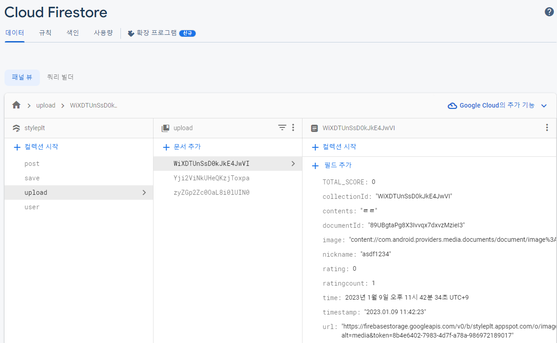Click the documentId field value
The width and height of the screenshot is (557, 343).
tap(417, 226)
